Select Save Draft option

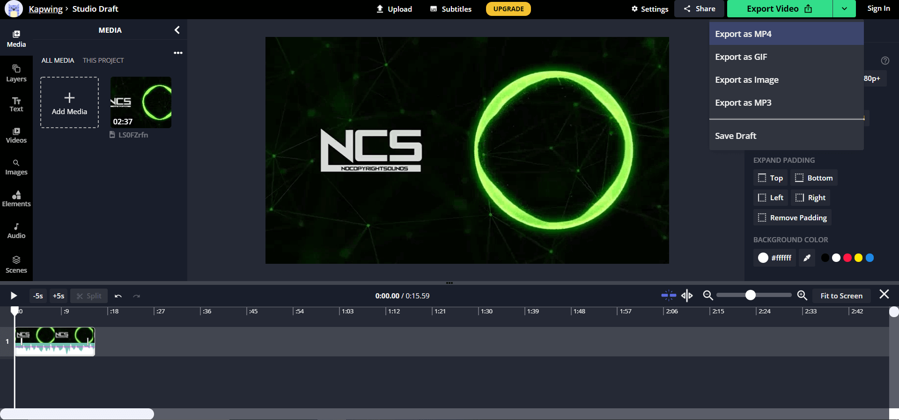(x=786, y=136)
